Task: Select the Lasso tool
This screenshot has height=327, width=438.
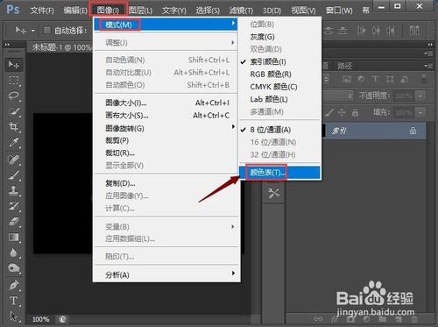Action: 13,96
